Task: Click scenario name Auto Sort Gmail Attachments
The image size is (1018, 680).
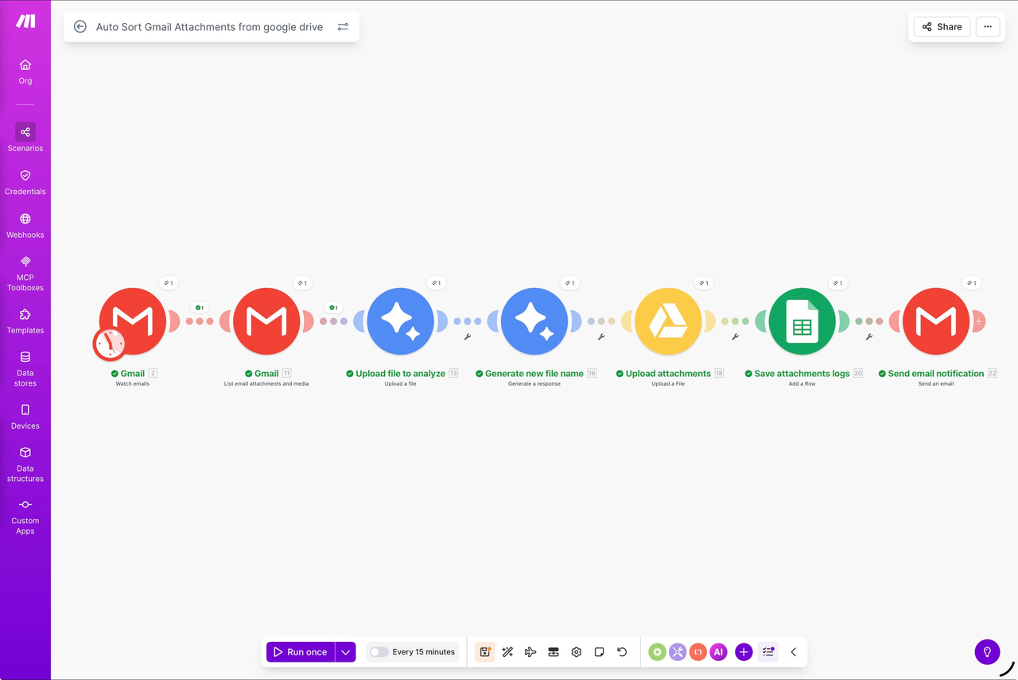Action: (209, 27)
